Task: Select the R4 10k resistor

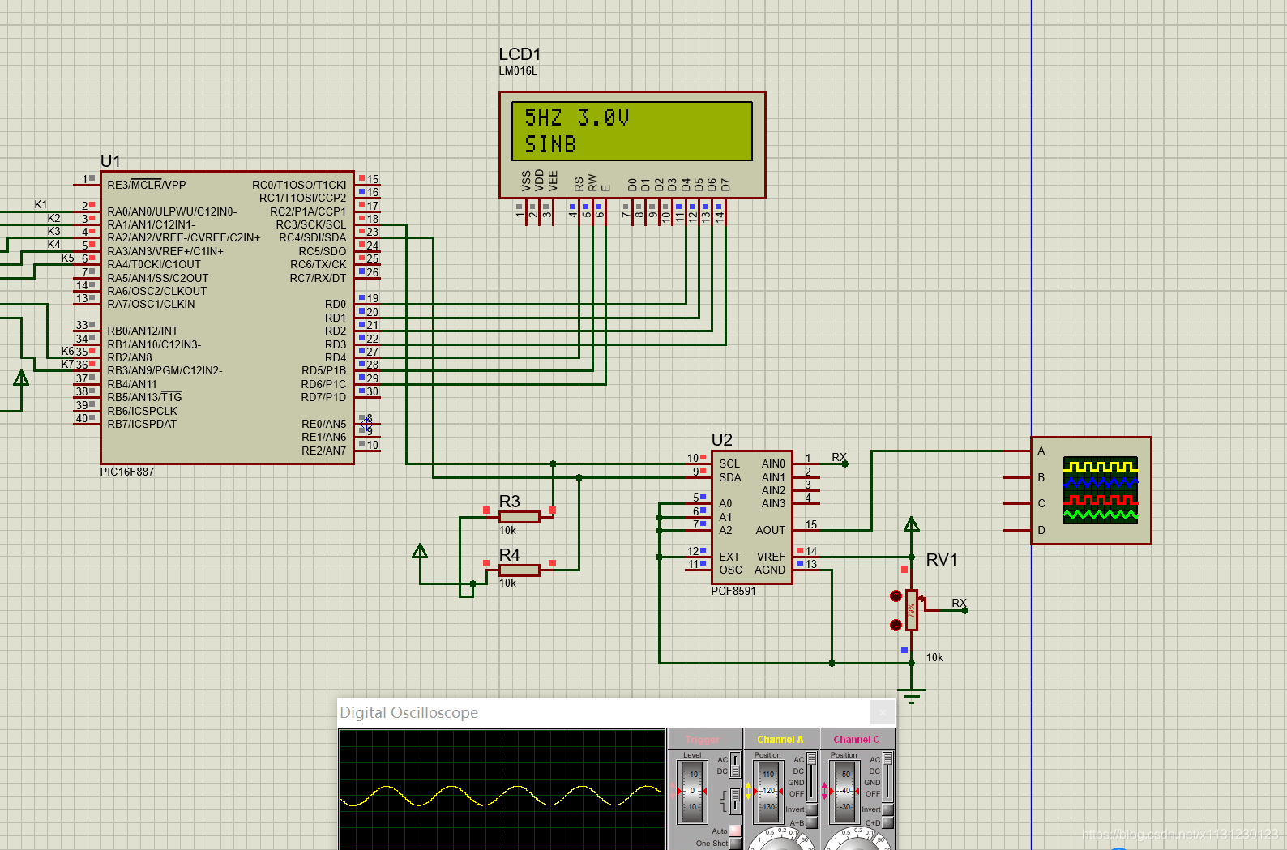Action: tap(519, 570)
